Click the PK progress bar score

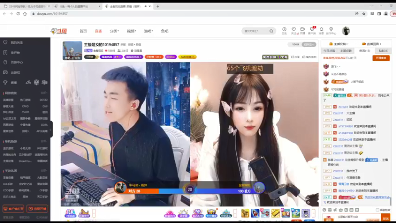[x=190, y=191]
